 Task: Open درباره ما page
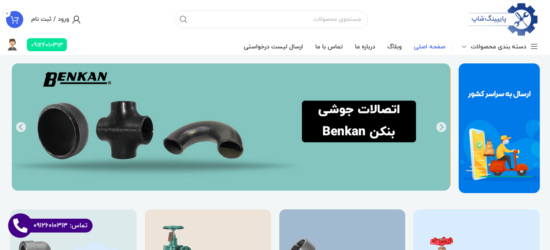pos(365,46)
